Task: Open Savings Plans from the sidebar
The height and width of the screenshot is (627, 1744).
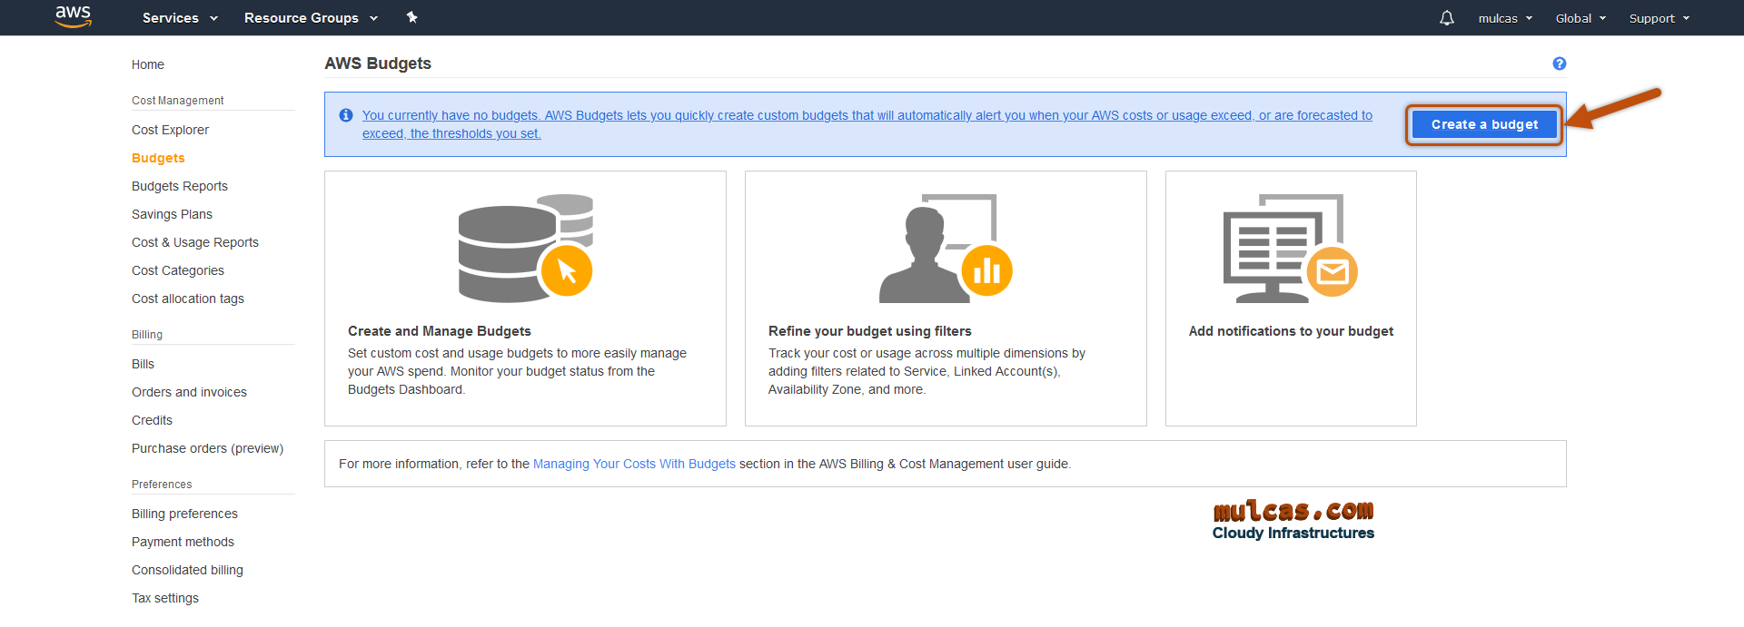Action: click(x=172, y=214)
